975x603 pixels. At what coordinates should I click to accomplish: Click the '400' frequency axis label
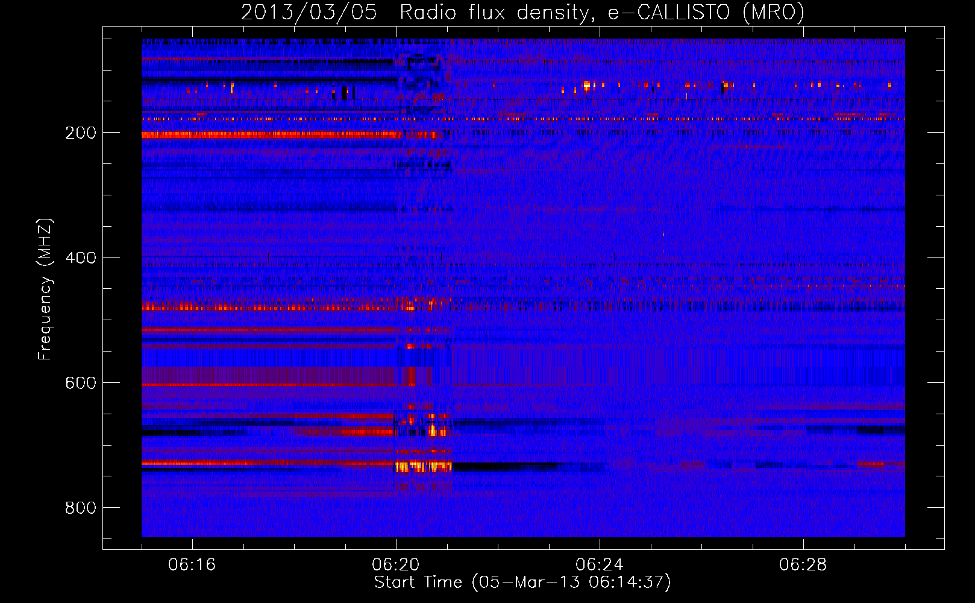point(81,258)
